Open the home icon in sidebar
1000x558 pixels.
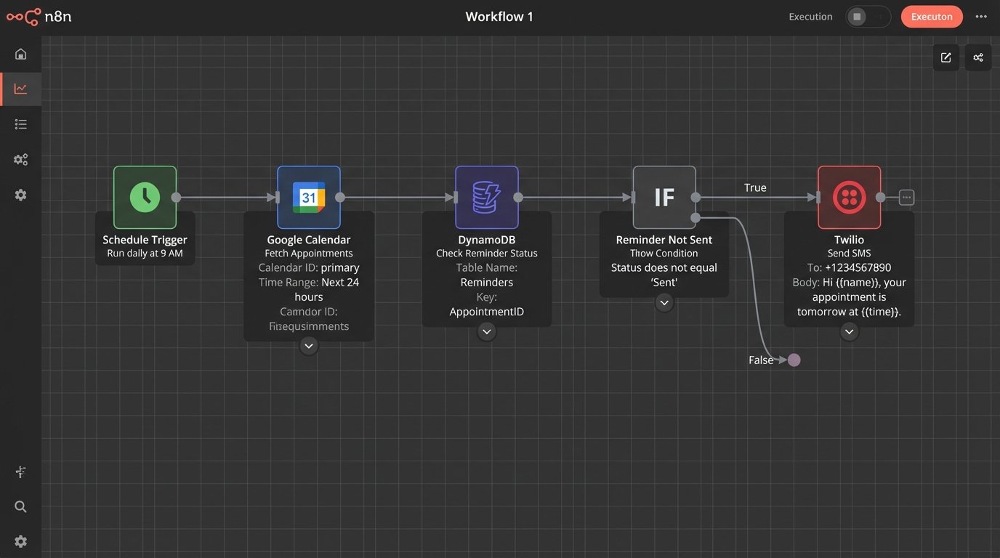click(x=20, y=53)
